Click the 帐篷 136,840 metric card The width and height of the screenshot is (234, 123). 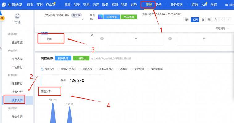[73, 81]
